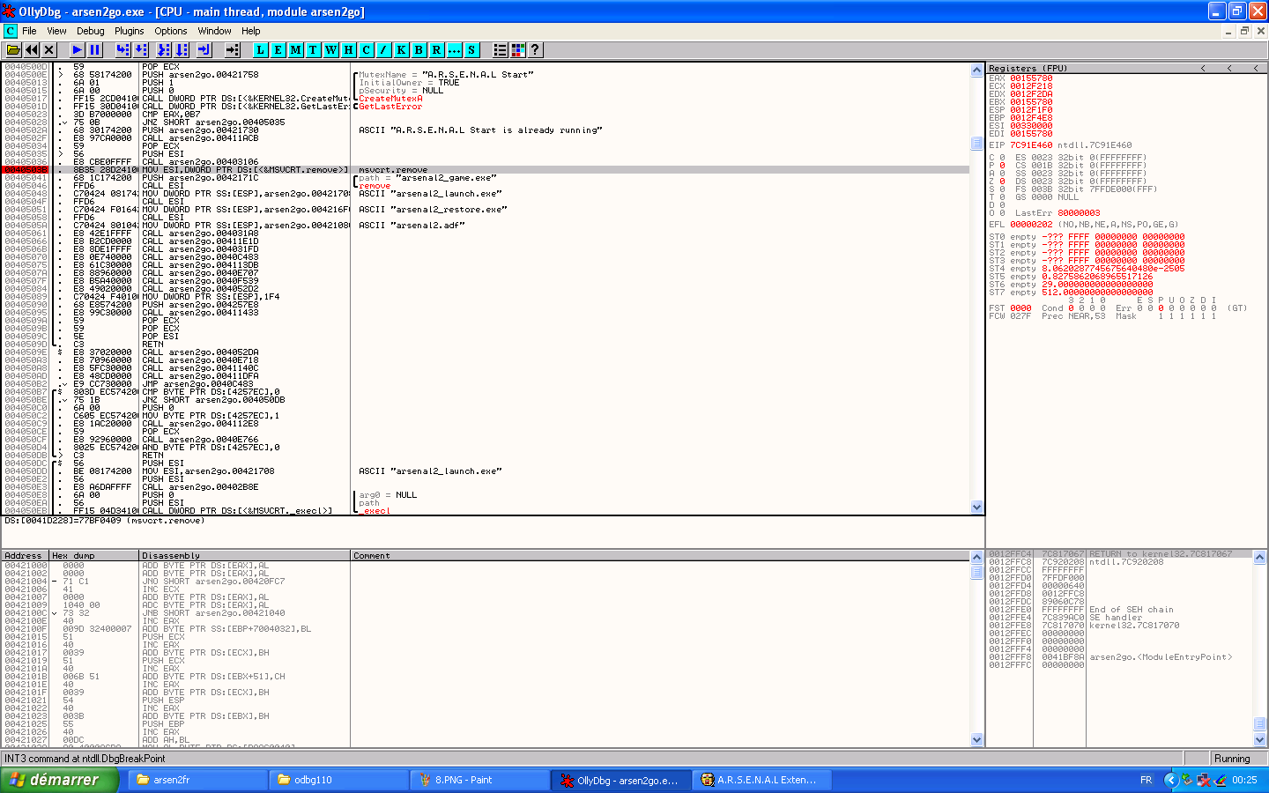Viewport: 1269px width, 793px height.
Task: Click the stack pane scrollbar up arrow
Action: pos(1259,558)
